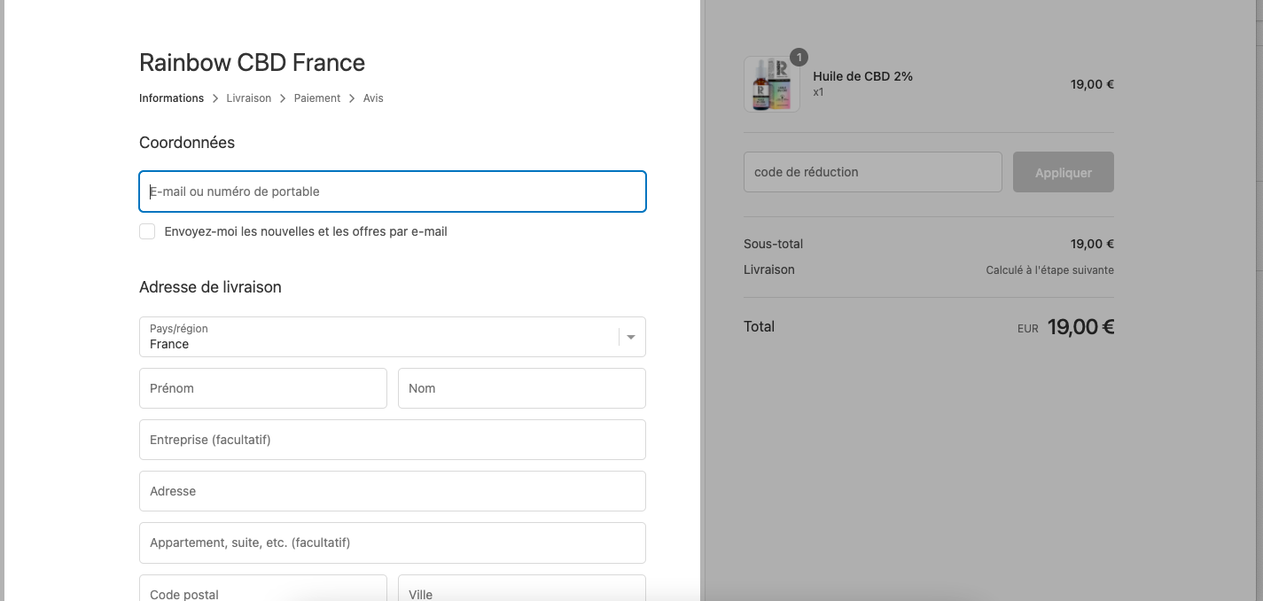
Task: Click the Entreprise (facultatif) field
Action: click(x=393, y=440)
